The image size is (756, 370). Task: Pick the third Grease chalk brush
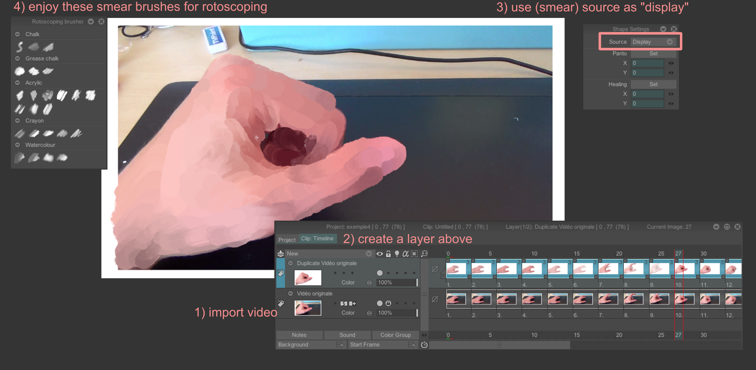coord(48,71)
